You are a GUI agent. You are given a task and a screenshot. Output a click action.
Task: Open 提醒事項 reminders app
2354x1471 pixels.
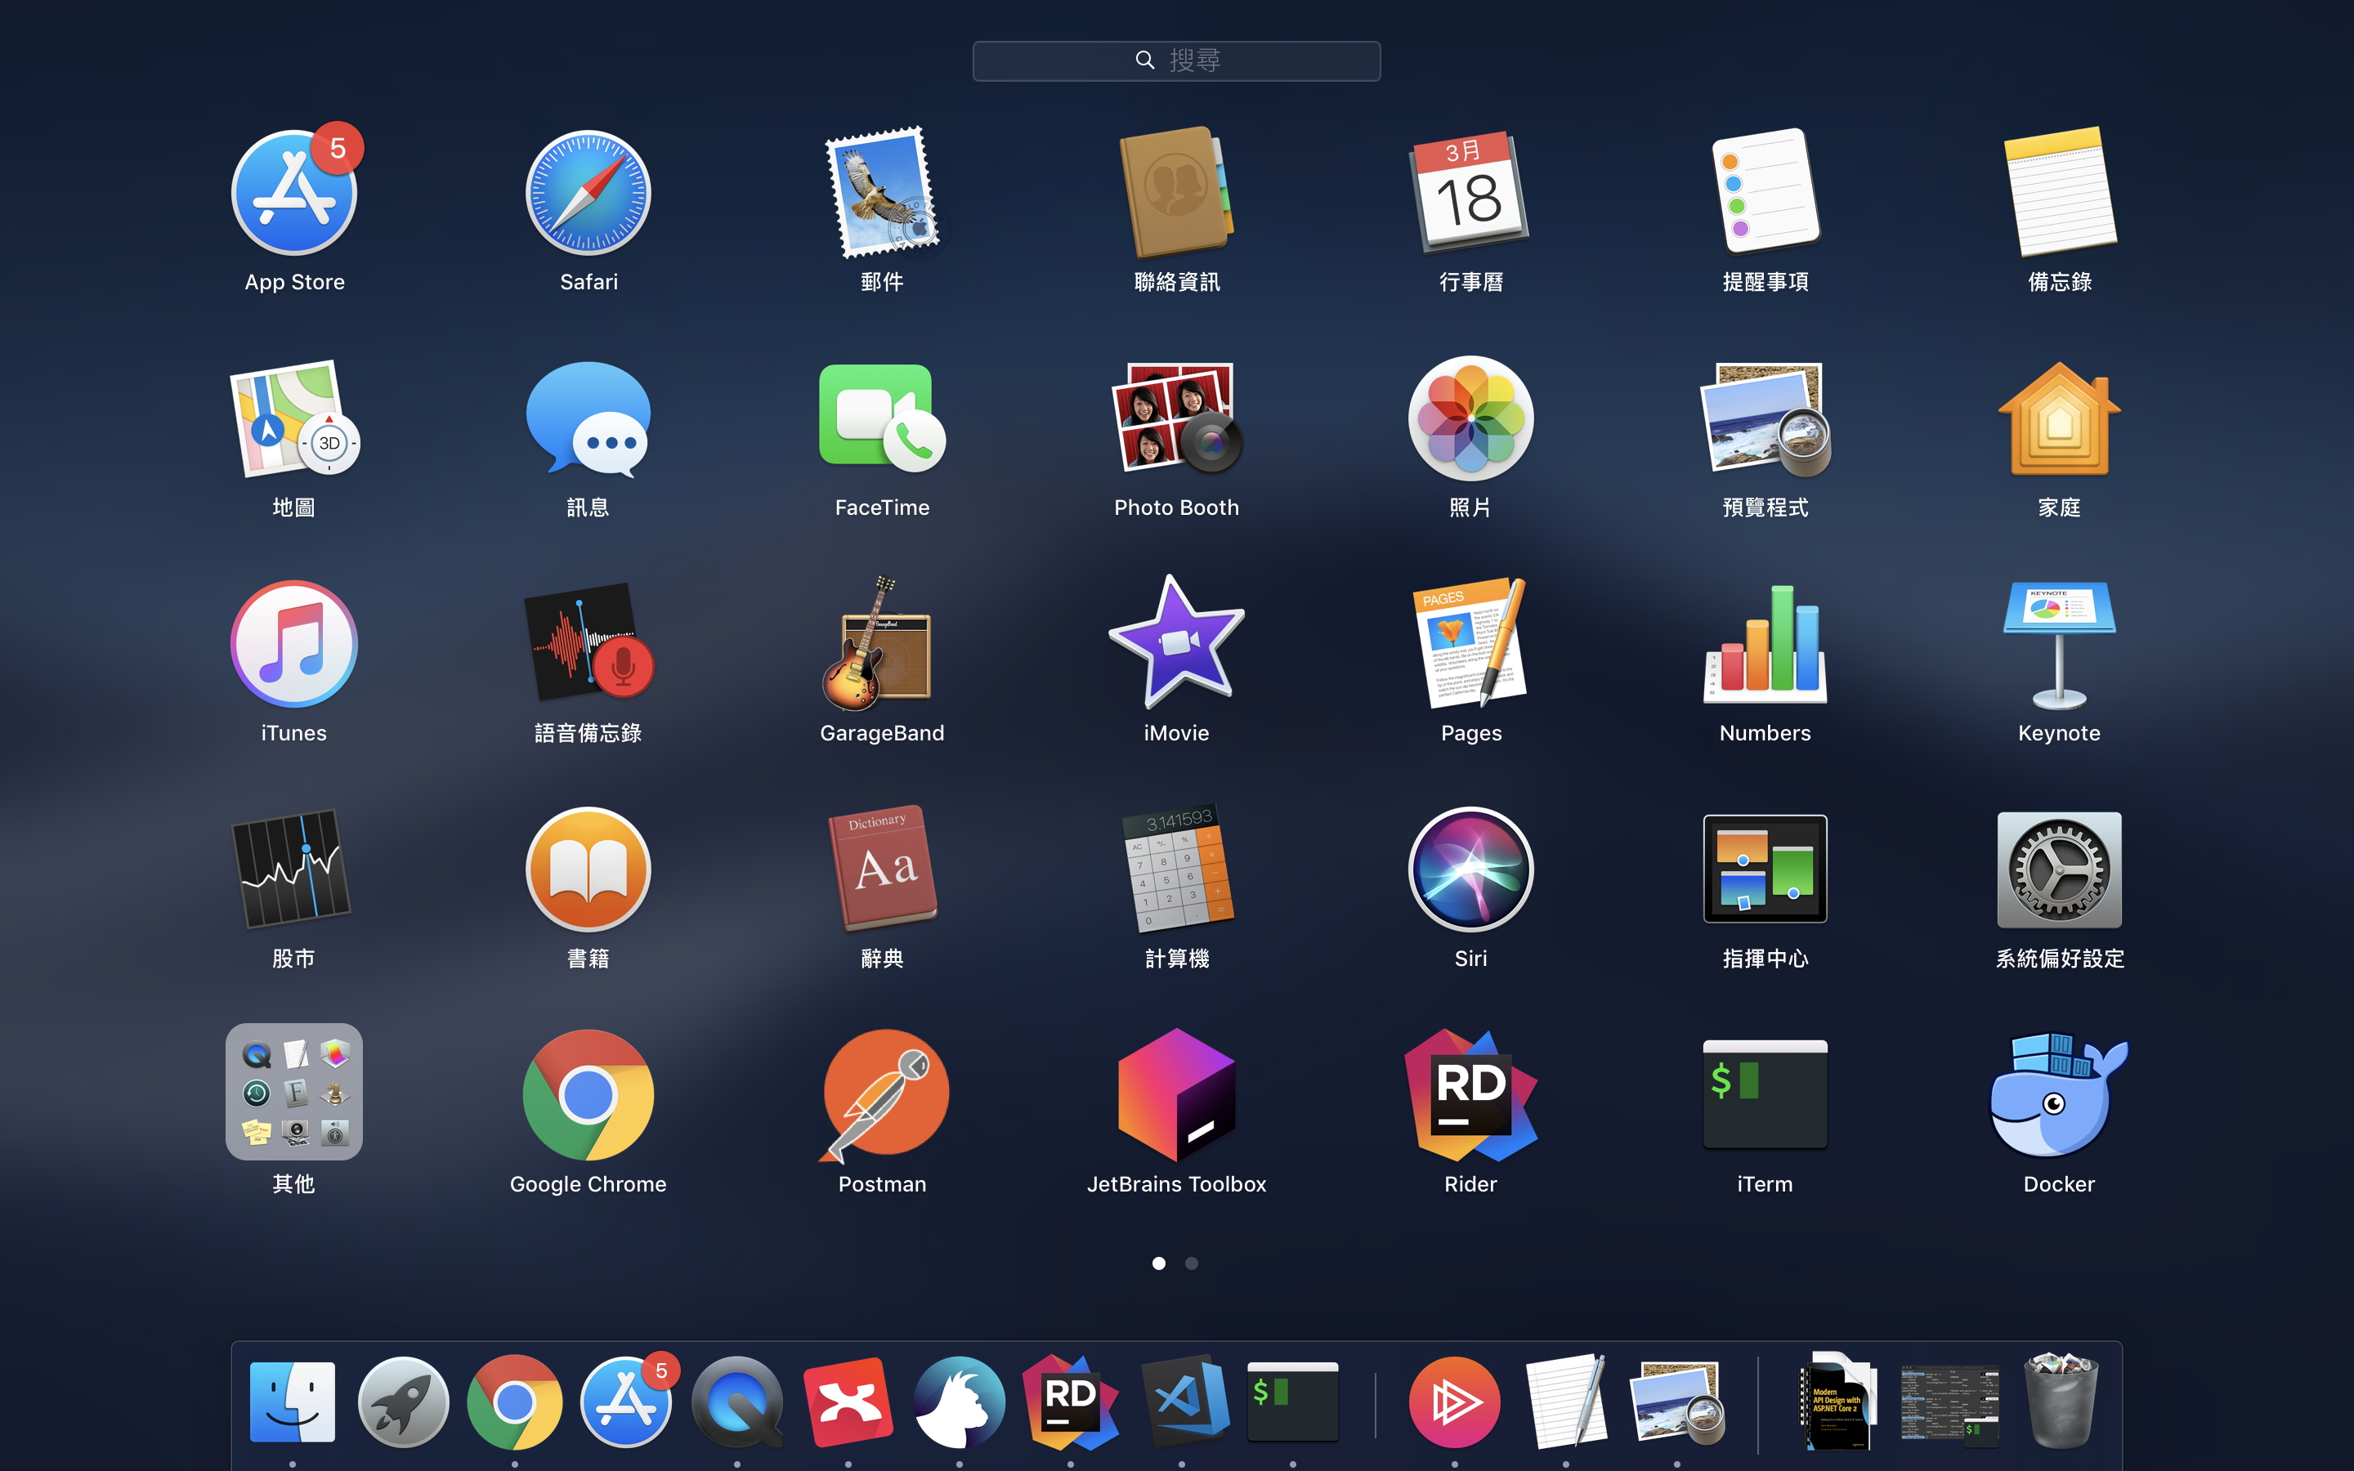click(x=1765, y=193)
